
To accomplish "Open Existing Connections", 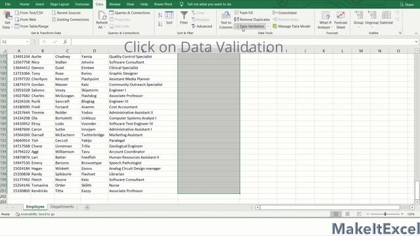I will 70,20.
